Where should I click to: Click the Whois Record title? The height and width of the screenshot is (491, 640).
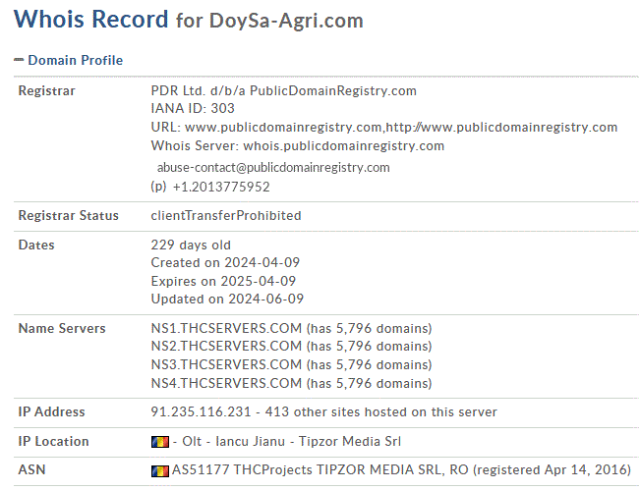[x=91, y=20]
